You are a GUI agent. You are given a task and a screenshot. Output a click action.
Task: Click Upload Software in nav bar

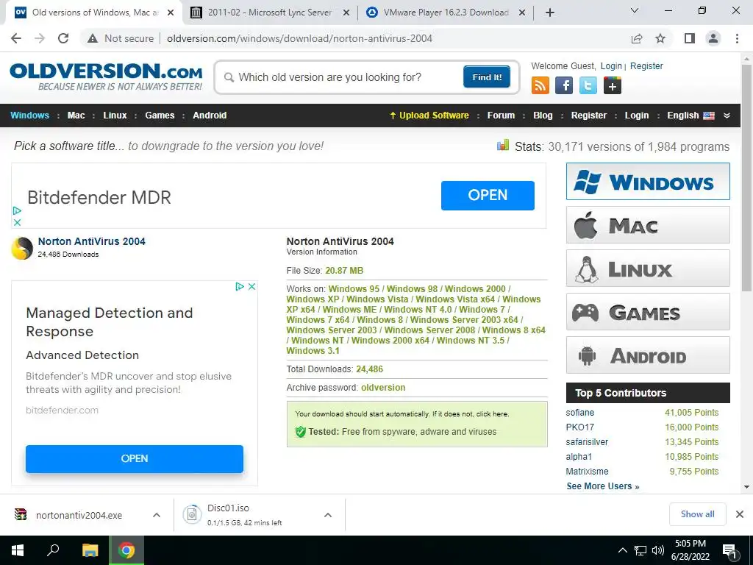[x=429, y=116]
